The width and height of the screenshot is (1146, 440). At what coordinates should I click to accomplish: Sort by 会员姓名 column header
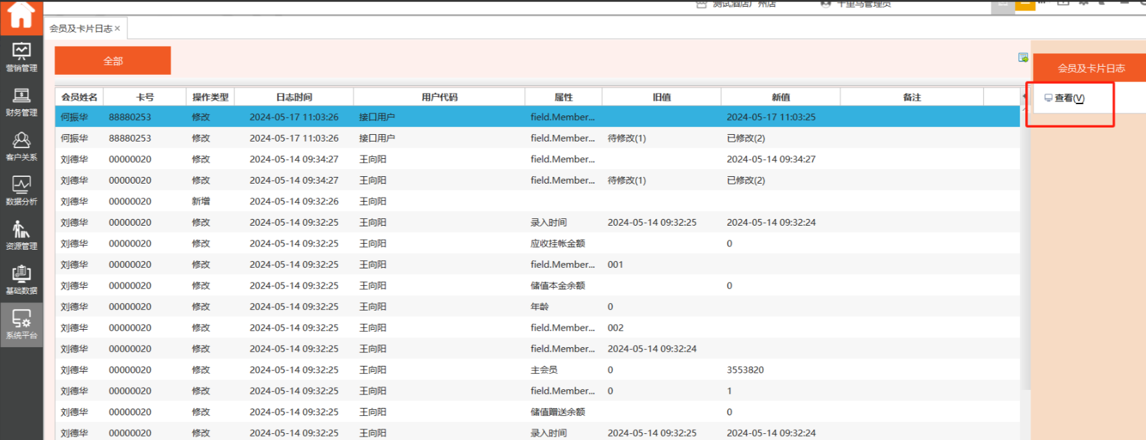coord(79,97)
